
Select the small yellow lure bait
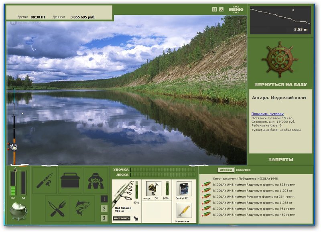tap(184, 210)
